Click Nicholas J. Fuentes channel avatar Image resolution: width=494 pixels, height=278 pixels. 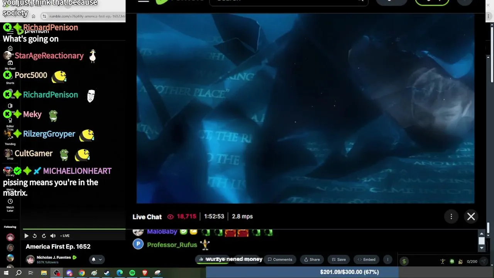coord(30,259)
